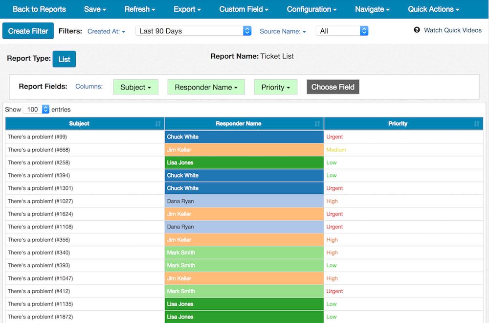
Task: Open the Last 90 Days date dropdown
Action: click(193, 31)
